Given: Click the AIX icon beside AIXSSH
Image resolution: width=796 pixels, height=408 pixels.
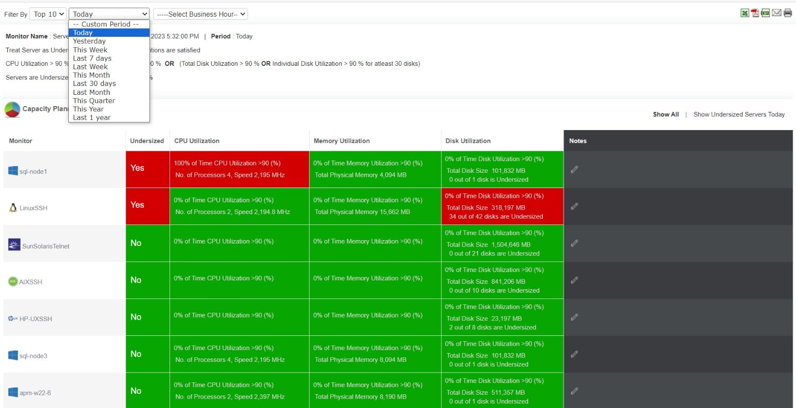Looking at the screenshot, I should tap(13, 281).
